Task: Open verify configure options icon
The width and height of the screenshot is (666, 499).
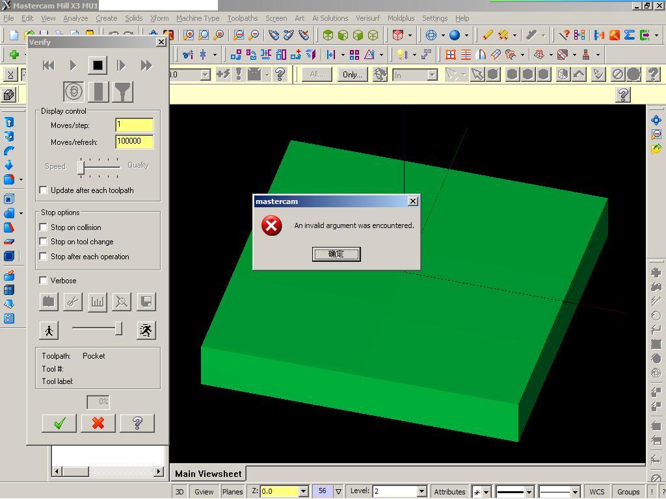Action: pyautogui.click(x=48, y=301)
